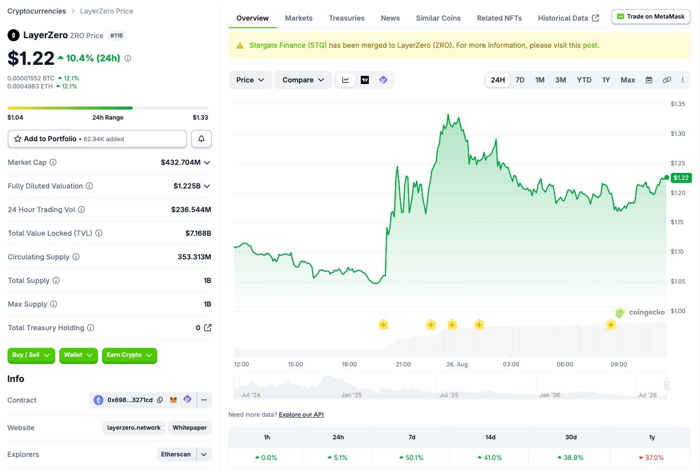The height and width of the screenshot is (472, 700).
Task: Click the 24h Range progress bar
Action: click(x=108, y=108)
